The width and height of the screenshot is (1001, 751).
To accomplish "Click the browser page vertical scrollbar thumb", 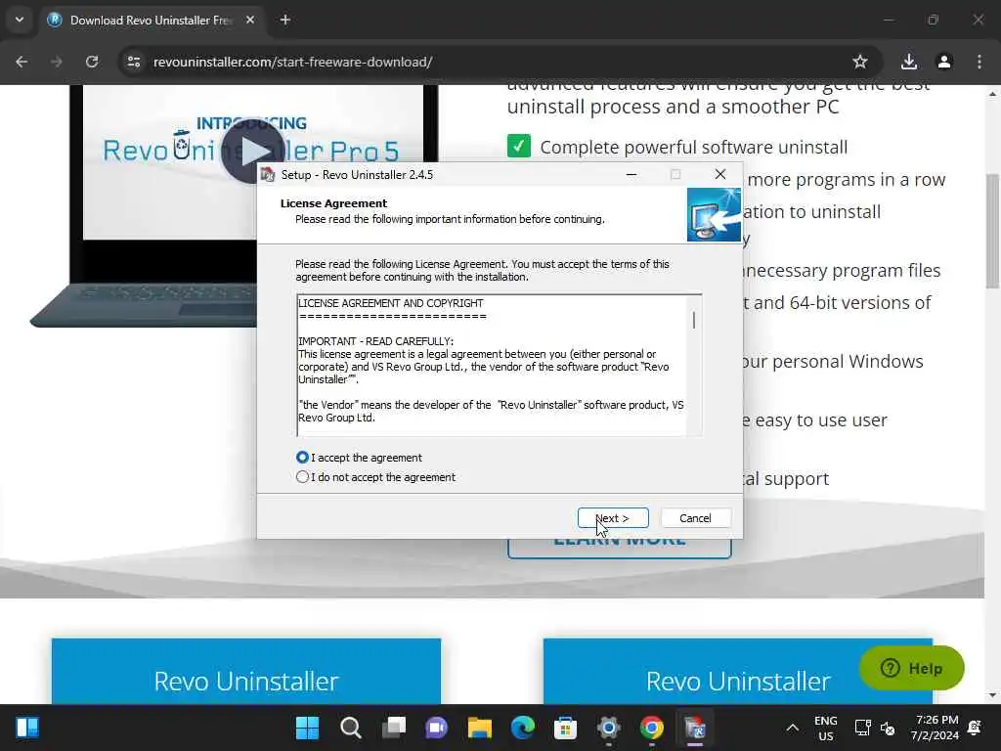I will tap(993, 231).
